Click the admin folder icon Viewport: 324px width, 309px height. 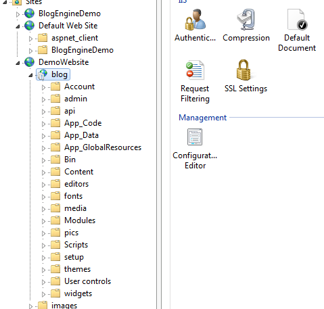point(55,99)
